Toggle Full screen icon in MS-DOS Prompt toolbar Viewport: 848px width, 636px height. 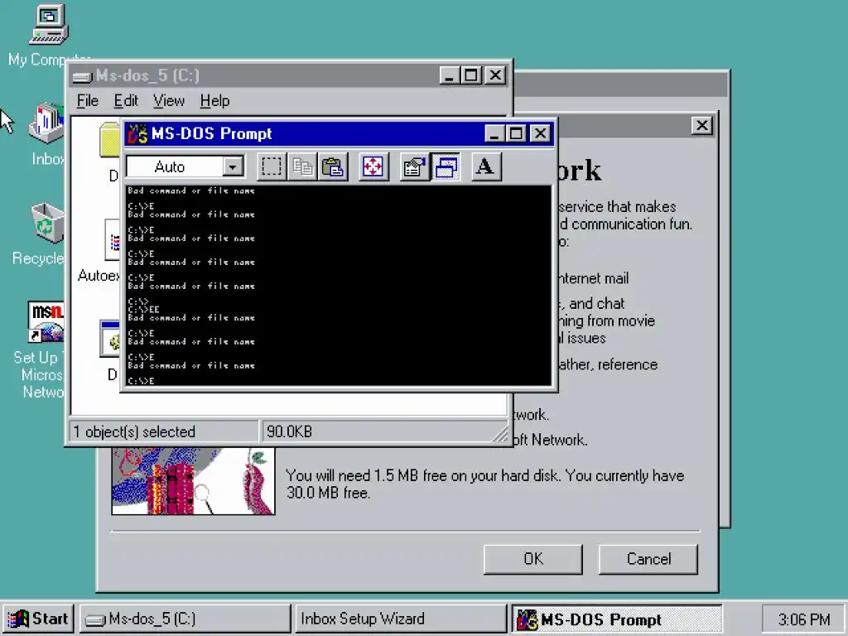coord(373,166)
